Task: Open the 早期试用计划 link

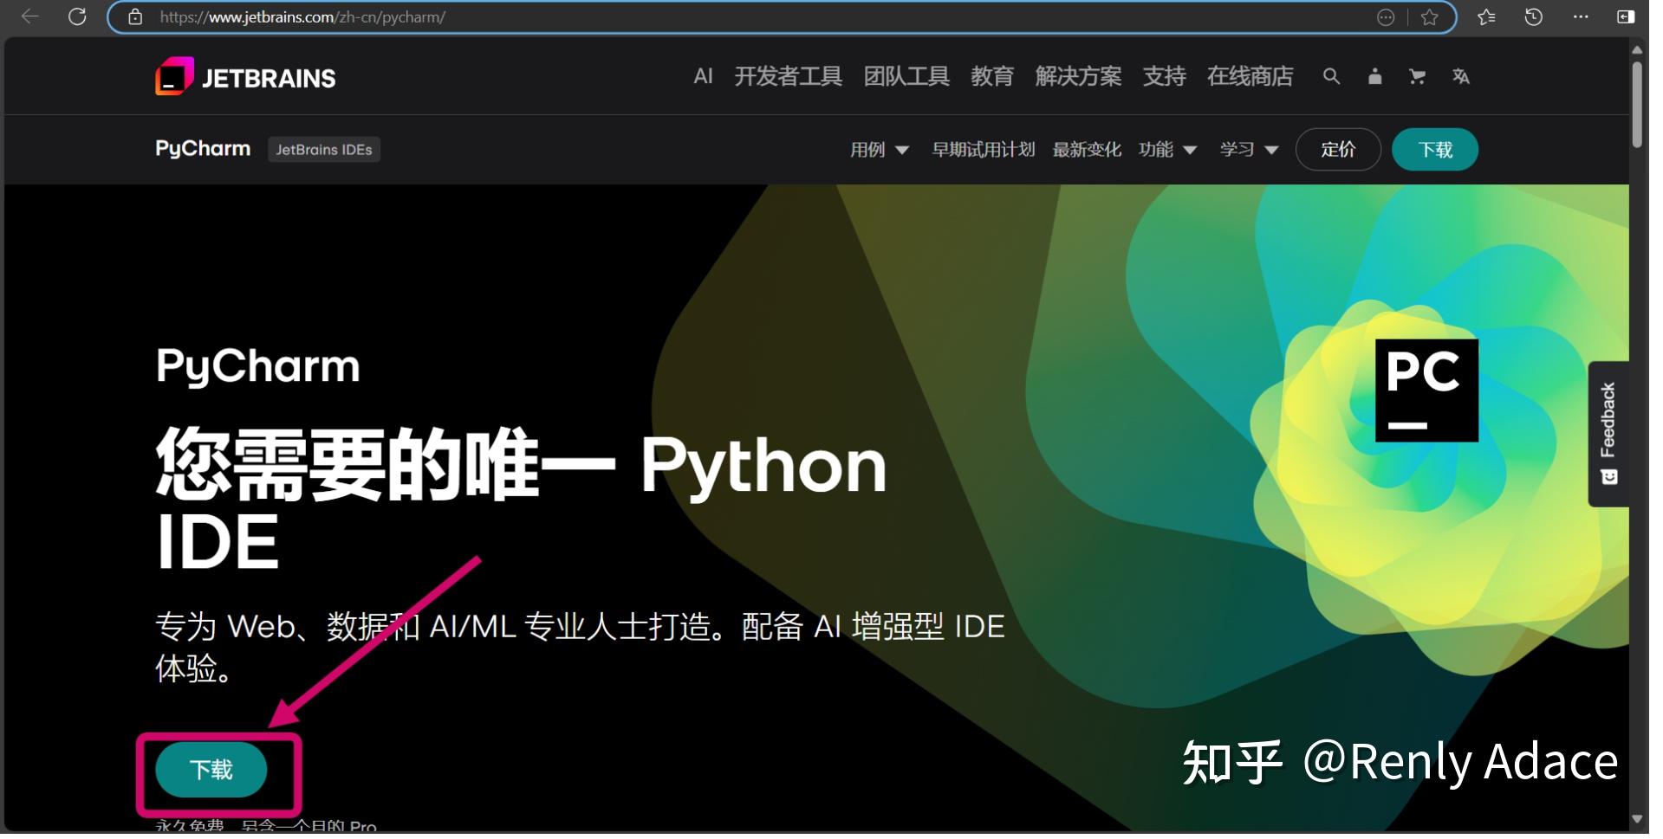Action: click(984, 149)
